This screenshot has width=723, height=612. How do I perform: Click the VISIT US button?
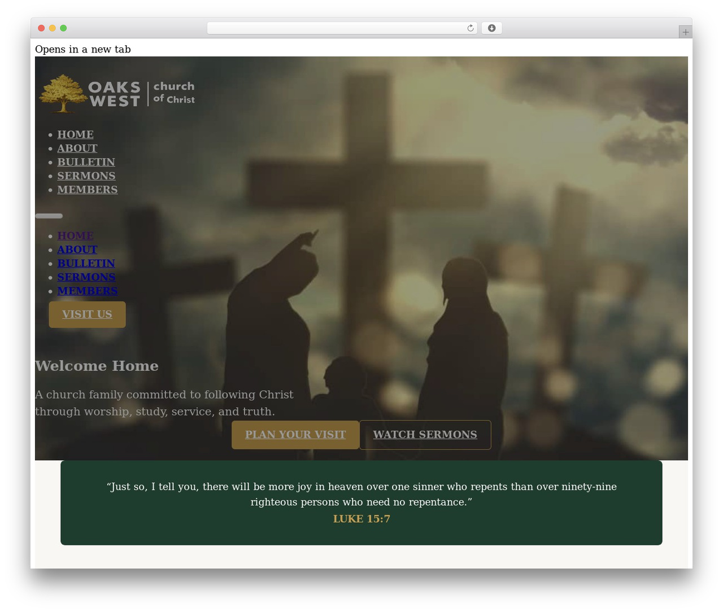(x=87, y=314)
